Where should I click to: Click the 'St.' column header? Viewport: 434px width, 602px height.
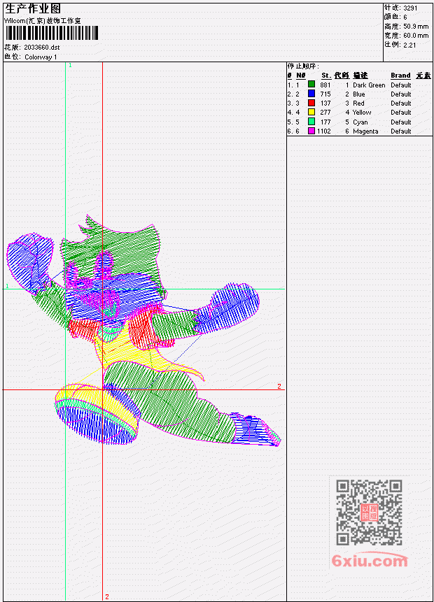(326, 76)
